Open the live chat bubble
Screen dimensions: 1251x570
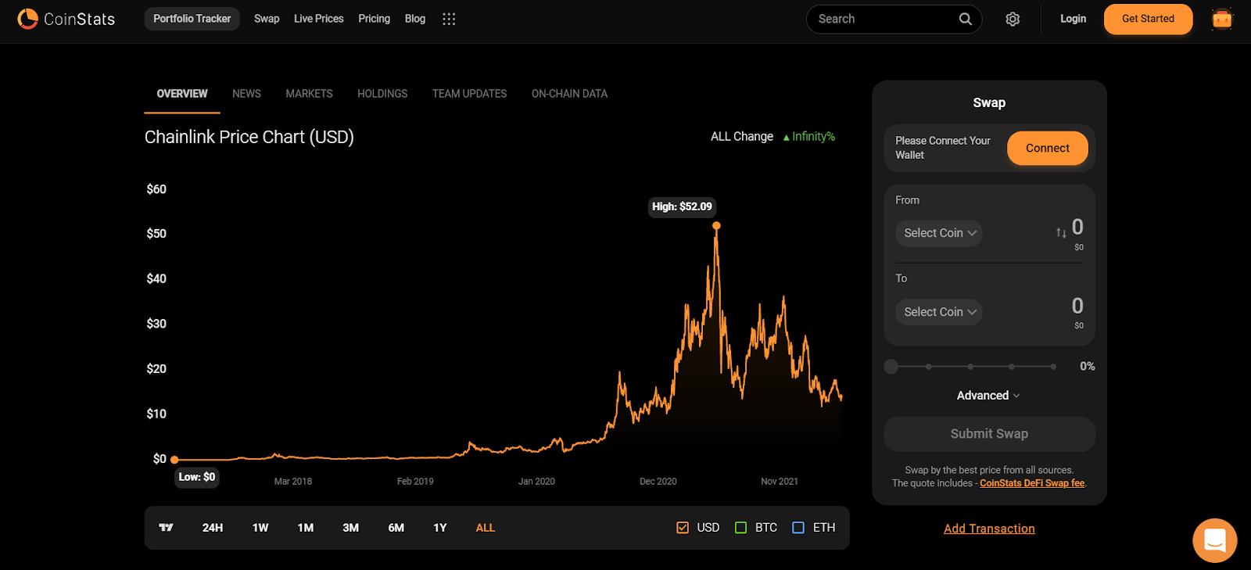[1215, 540]
